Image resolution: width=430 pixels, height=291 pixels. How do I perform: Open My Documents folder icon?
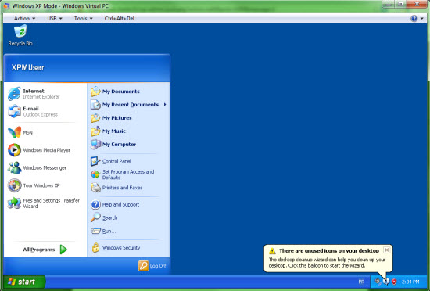pyautogui.click(x=95, y=92)
